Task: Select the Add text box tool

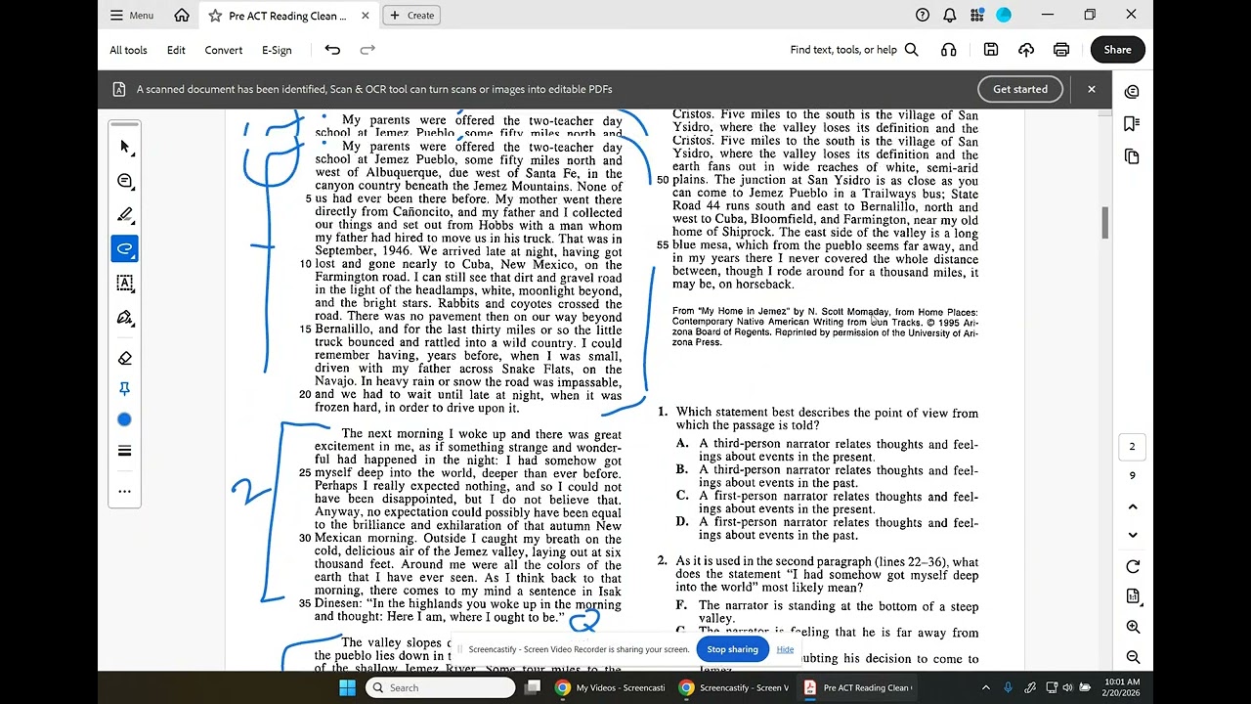Action: [x=124, y=284]
